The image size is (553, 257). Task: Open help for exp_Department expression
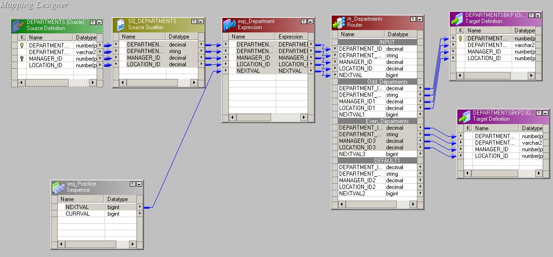[x=303, y=22]
